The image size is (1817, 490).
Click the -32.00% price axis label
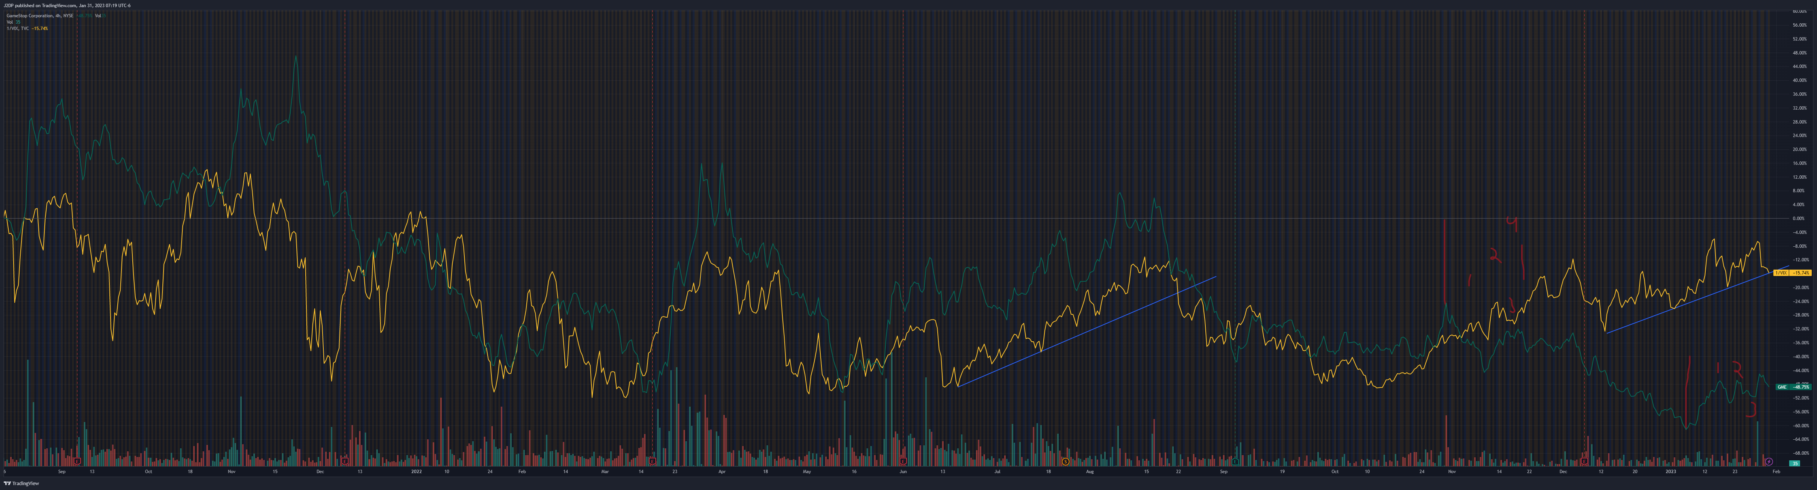1800,329
